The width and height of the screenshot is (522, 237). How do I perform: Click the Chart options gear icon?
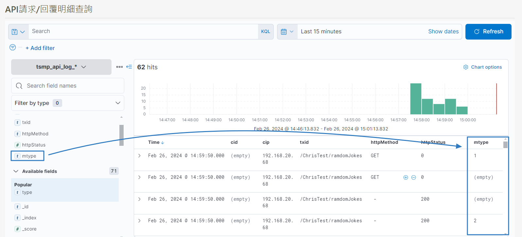coord(466,67)
